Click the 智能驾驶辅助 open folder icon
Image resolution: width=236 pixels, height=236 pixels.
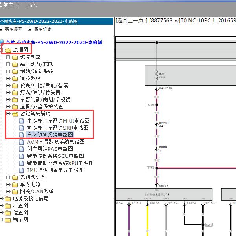click(15, 114)
